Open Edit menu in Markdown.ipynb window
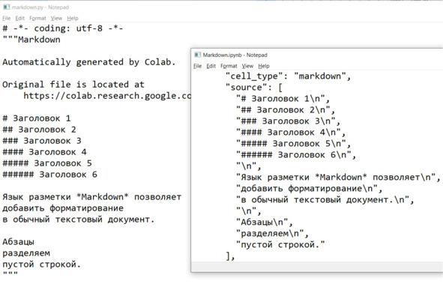The width and height of the screenshot is (443, 284). point(211,66)
